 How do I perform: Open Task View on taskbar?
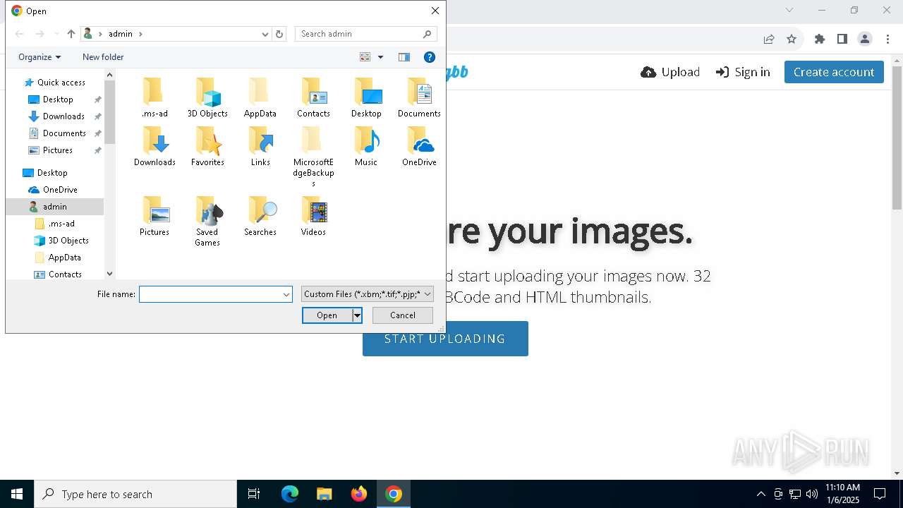254,494
